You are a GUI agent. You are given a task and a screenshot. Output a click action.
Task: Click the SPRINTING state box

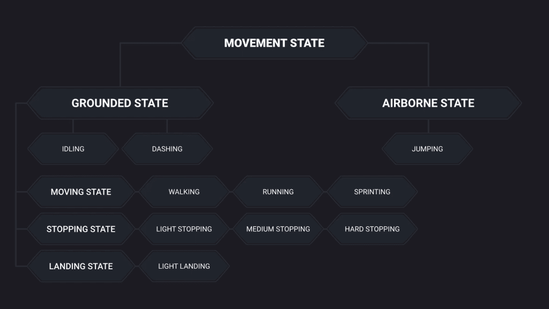[372, 192]
